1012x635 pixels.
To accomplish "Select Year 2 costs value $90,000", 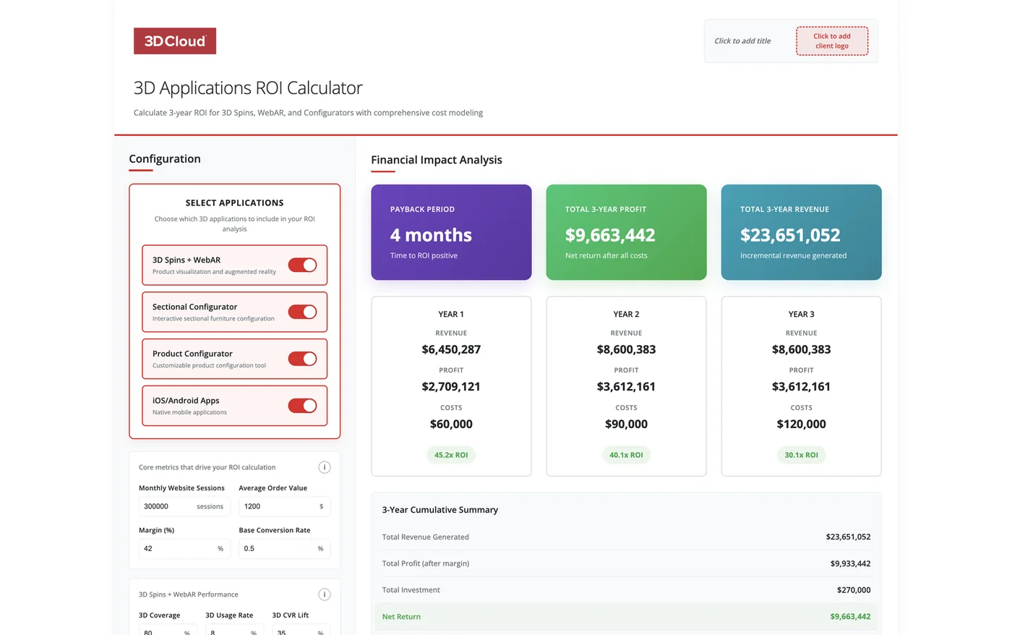I will click(626, 425).
